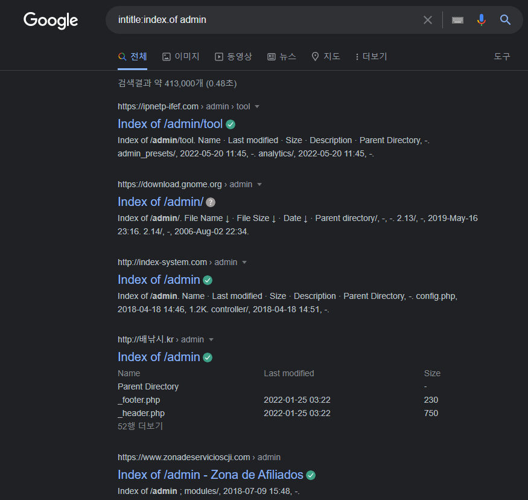
Task: Click green check badge on index-system.com result
Action: click(208, 280)
